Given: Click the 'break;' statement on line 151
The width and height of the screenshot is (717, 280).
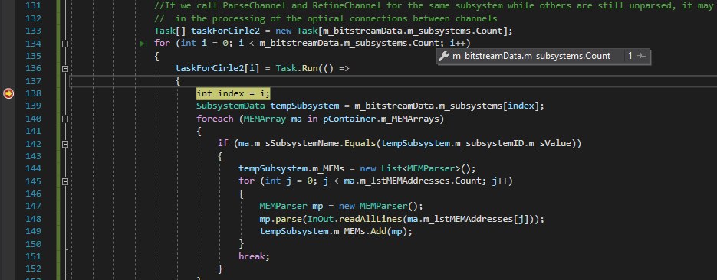Looking at the screenshot, I should [x=255, y=256].
